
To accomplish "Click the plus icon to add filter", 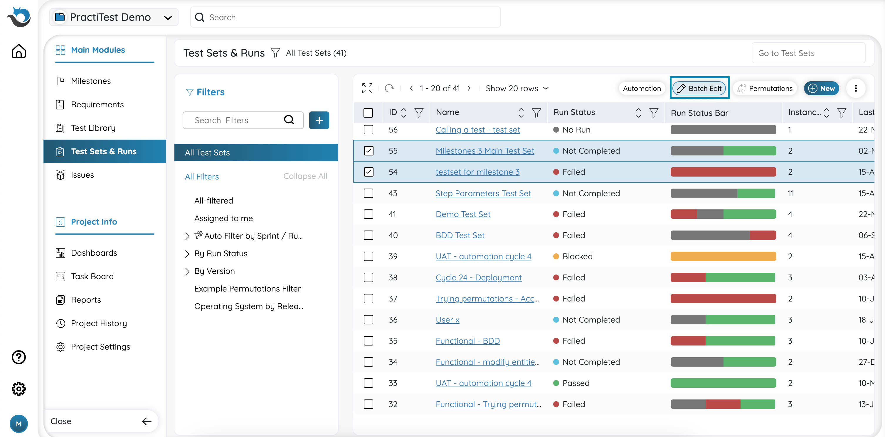I will pyautogui.click(x=319, y=120).
